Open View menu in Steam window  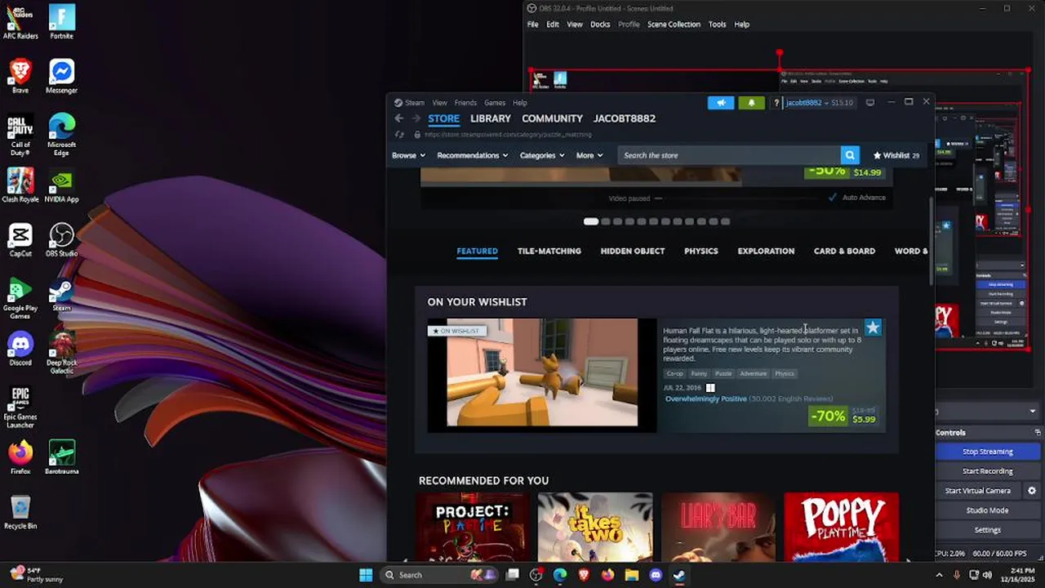point(439,103)
